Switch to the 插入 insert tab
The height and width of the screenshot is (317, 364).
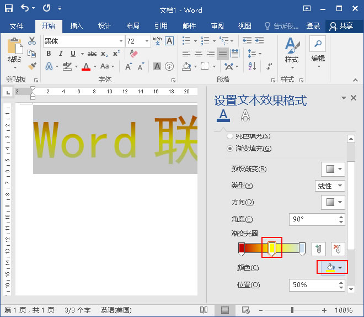click(x=76, y=26)
